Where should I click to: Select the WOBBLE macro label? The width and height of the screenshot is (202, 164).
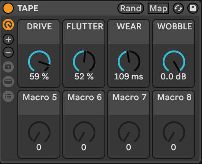174,26
